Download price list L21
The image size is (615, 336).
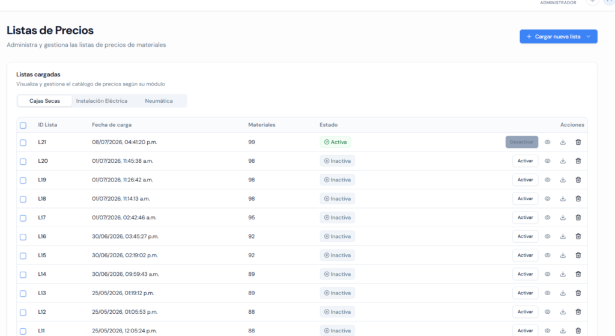(x=563, y=142)
